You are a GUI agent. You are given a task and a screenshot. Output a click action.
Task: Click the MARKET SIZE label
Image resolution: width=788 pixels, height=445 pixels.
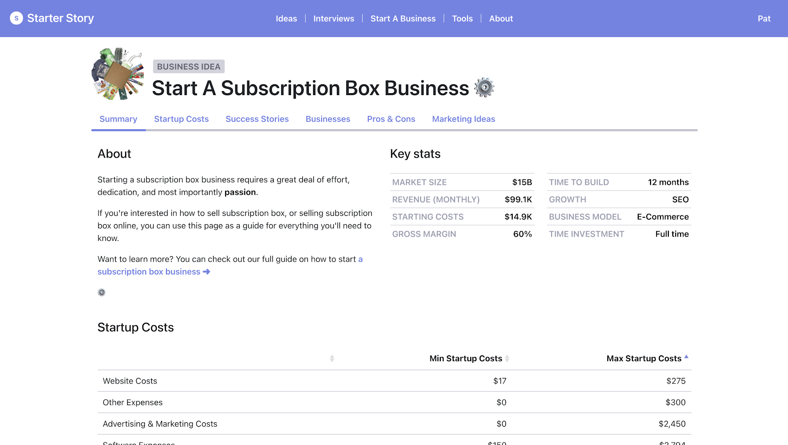click(x=419, y=182)
